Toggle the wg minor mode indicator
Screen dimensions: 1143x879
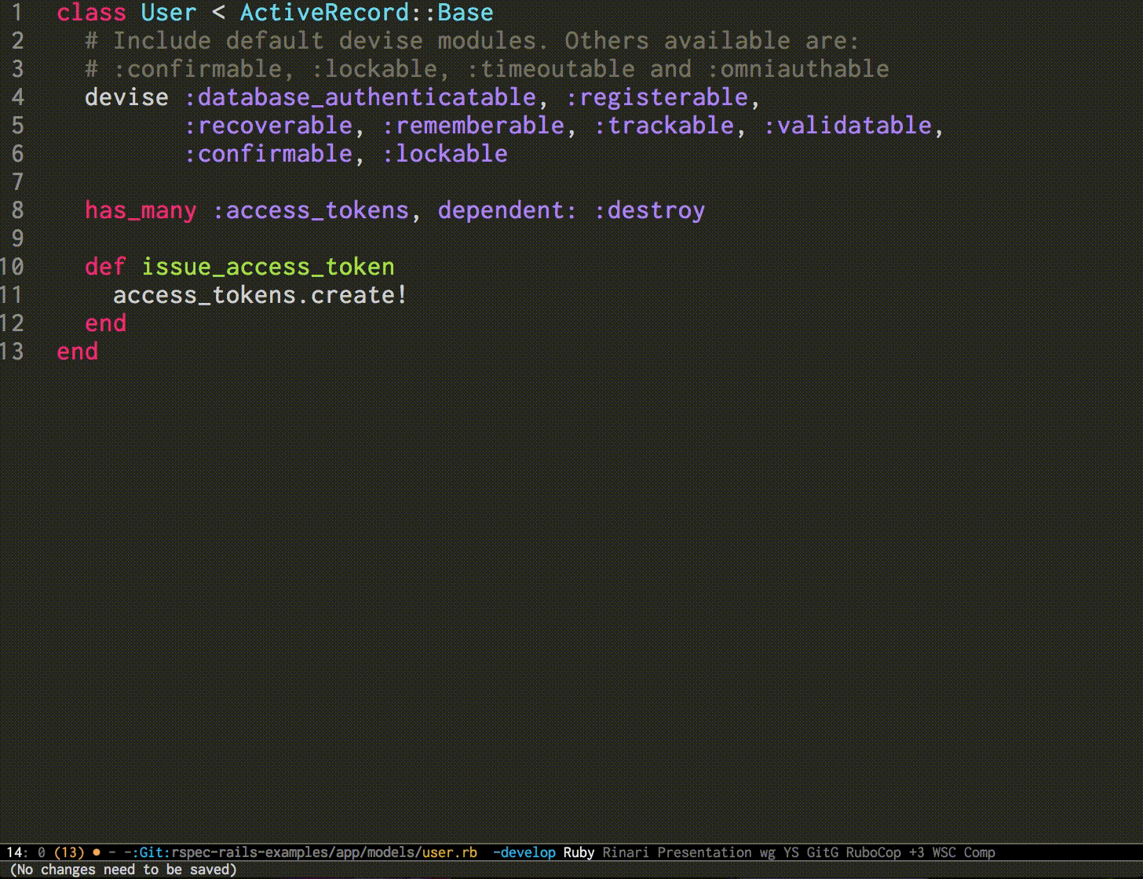tap(767, 852)
